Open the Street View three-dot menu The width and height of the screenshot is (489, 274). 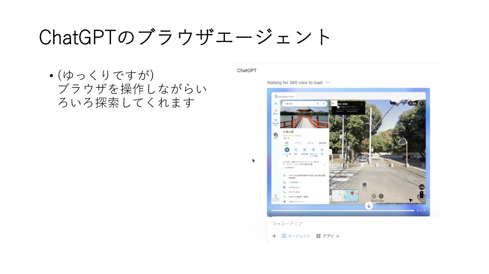[x=361, y=104]
